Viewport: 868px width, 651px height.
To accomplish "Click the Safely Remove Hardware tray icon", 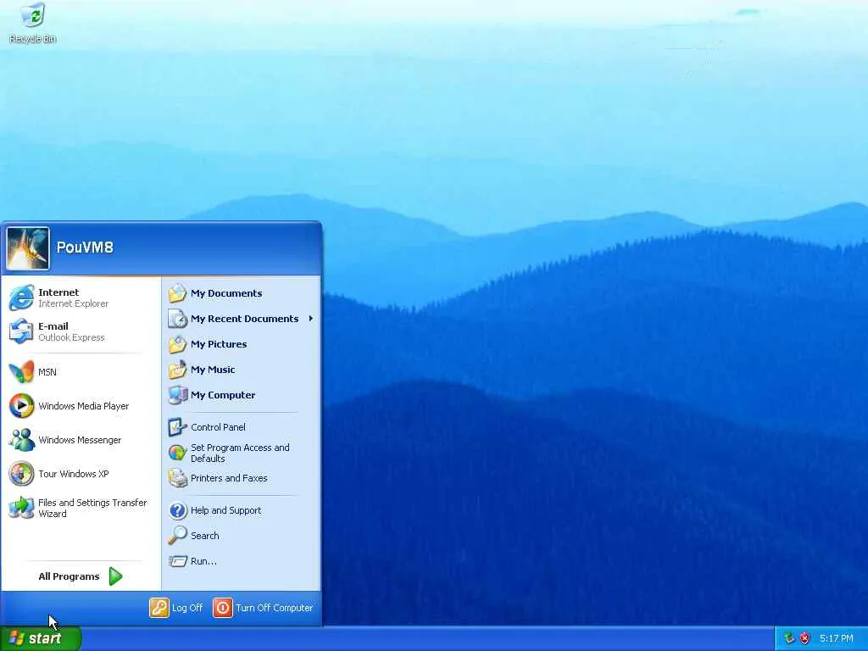I will click(789, 638).
